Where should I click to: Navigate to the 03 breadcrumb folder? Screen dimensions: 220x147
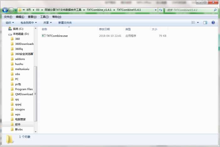[38, 10]
